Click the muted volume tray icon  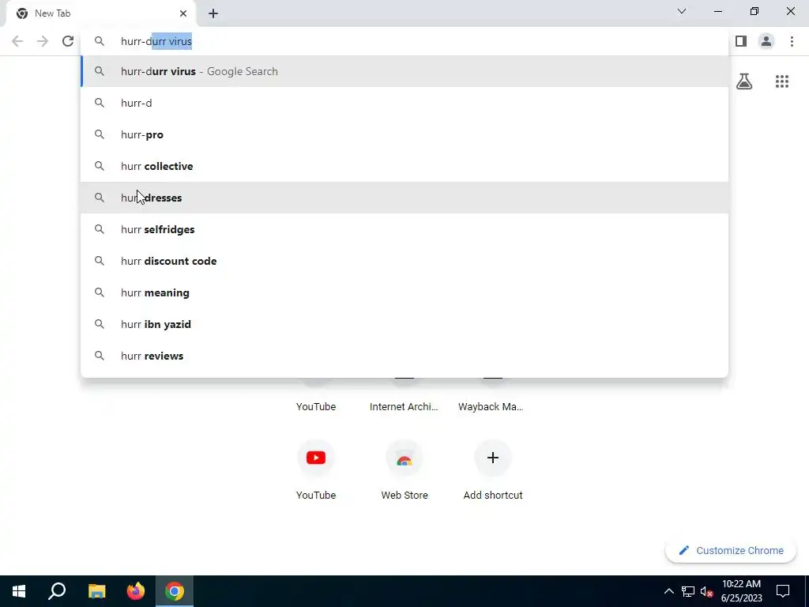707,591
